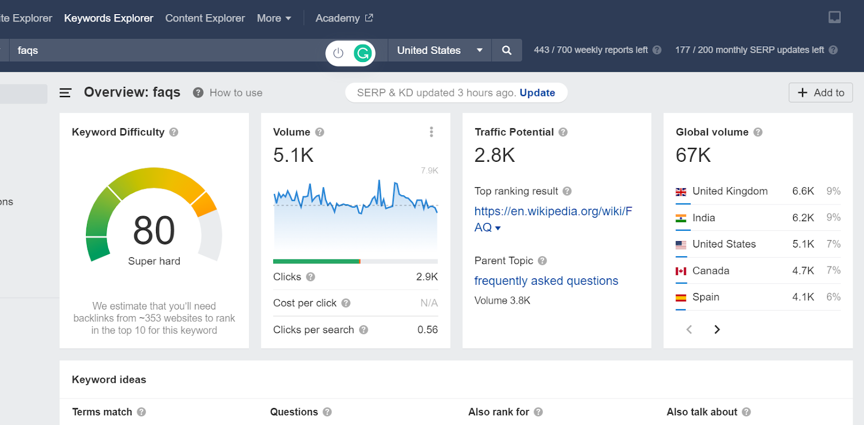
Task: Click the Terms match column heading
Action: coord(102,412)
